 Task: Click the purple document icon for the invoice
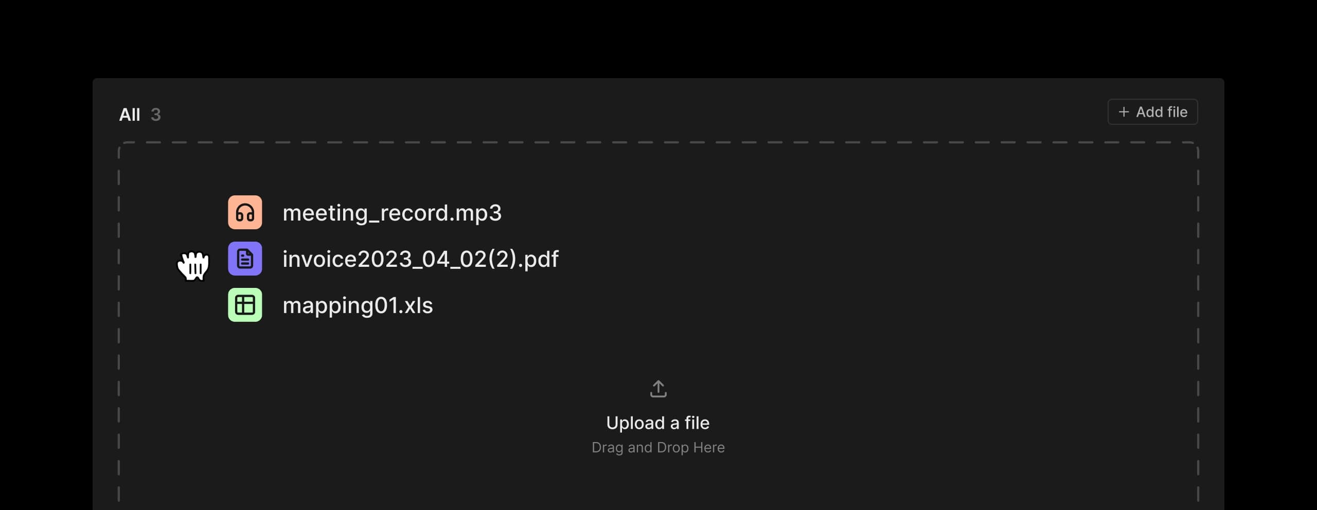pos(245,259)
